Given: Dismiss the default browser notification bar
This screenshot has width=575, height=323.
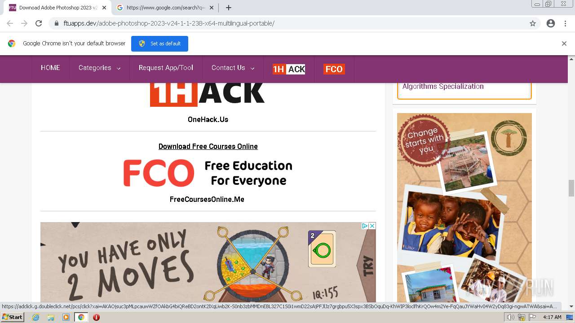Looking at the screenshot, I should coord(564,44).
